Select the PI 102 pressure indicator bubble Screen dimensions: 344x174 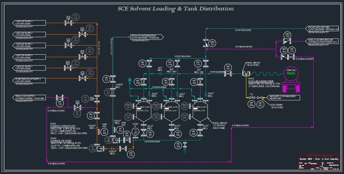coord(105,132)
